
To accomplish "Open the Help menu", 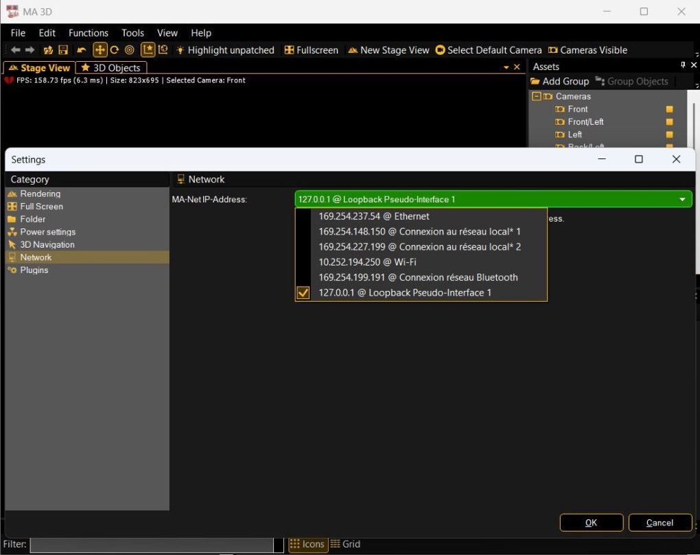I will (x=201, y=33).
